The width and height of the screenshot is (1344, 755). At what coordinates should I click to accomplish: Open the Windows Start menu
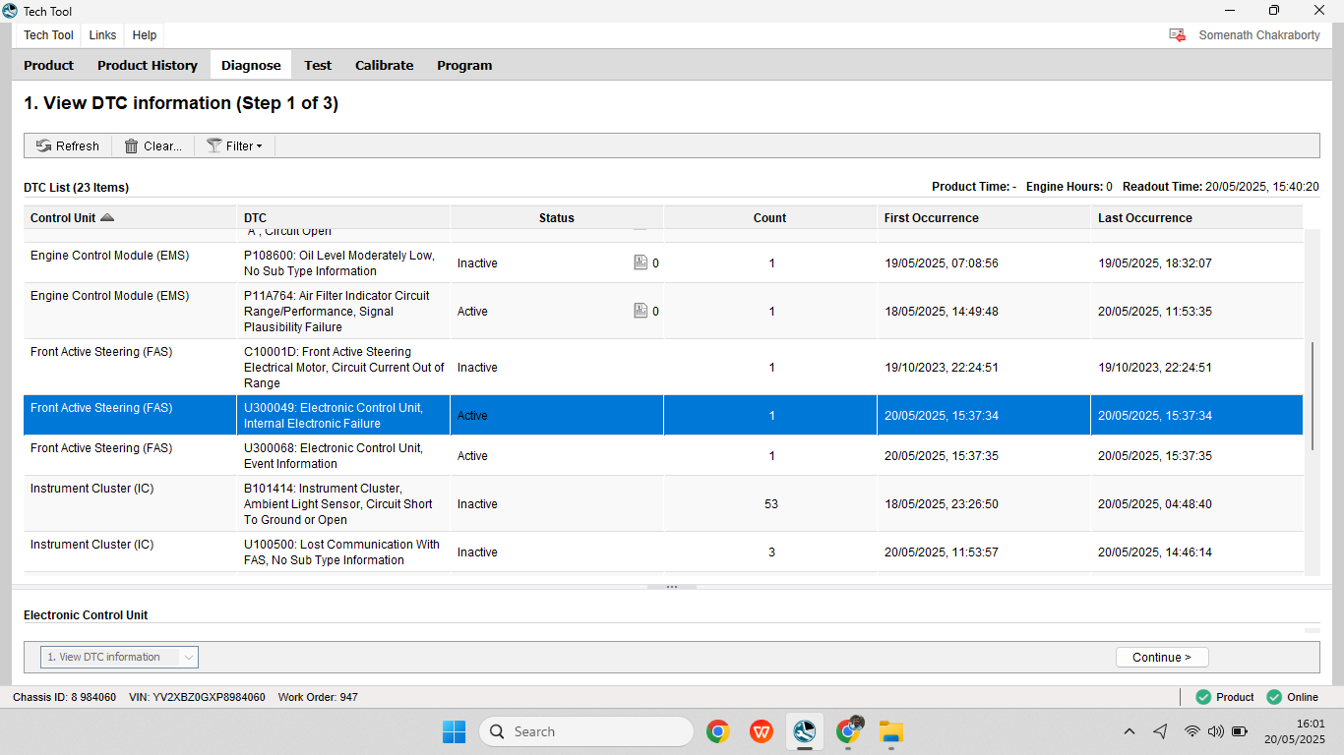point(454,731)
